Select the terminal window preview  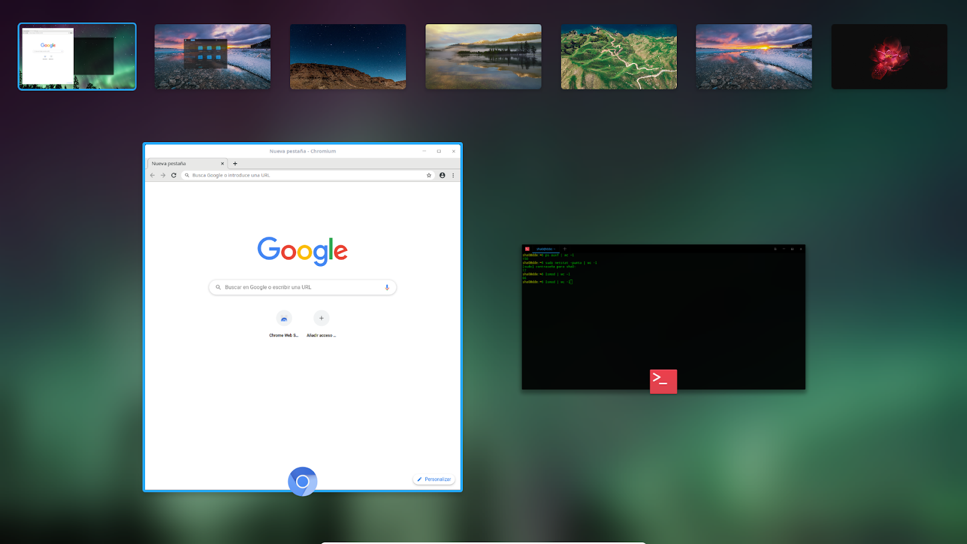[664, 317]
